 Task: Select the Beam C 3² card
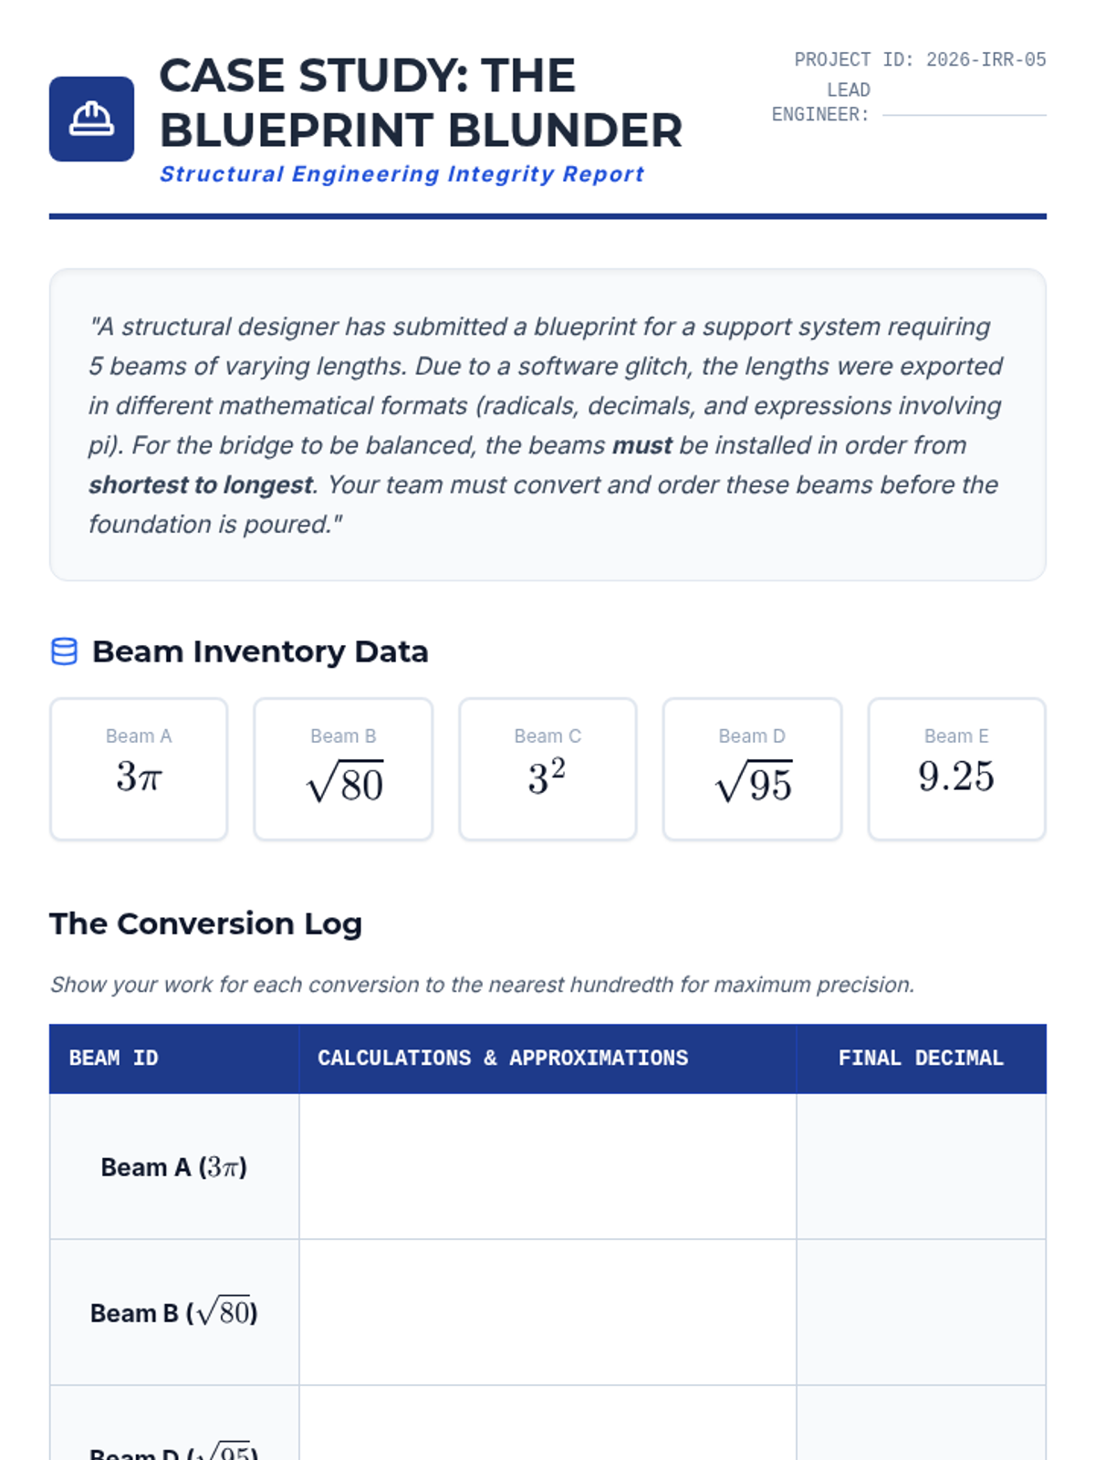pyautogui.click(x=547, y=768)
